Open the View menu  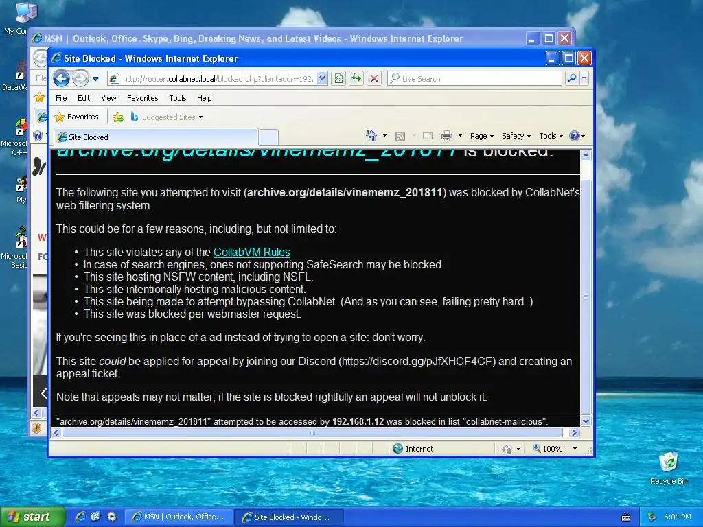108,98
